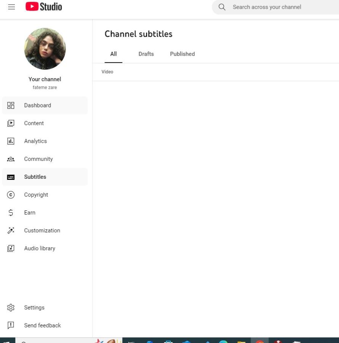The width and height of the screenshot is (339, 343).
Task: Click the magnifier search icon
Action: click(x=222, y=7)
